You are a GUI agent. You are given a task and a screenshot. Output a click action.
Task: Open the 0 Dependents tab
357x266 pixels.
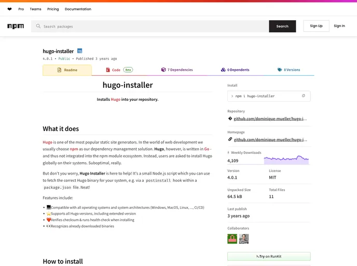click(235, 70)
